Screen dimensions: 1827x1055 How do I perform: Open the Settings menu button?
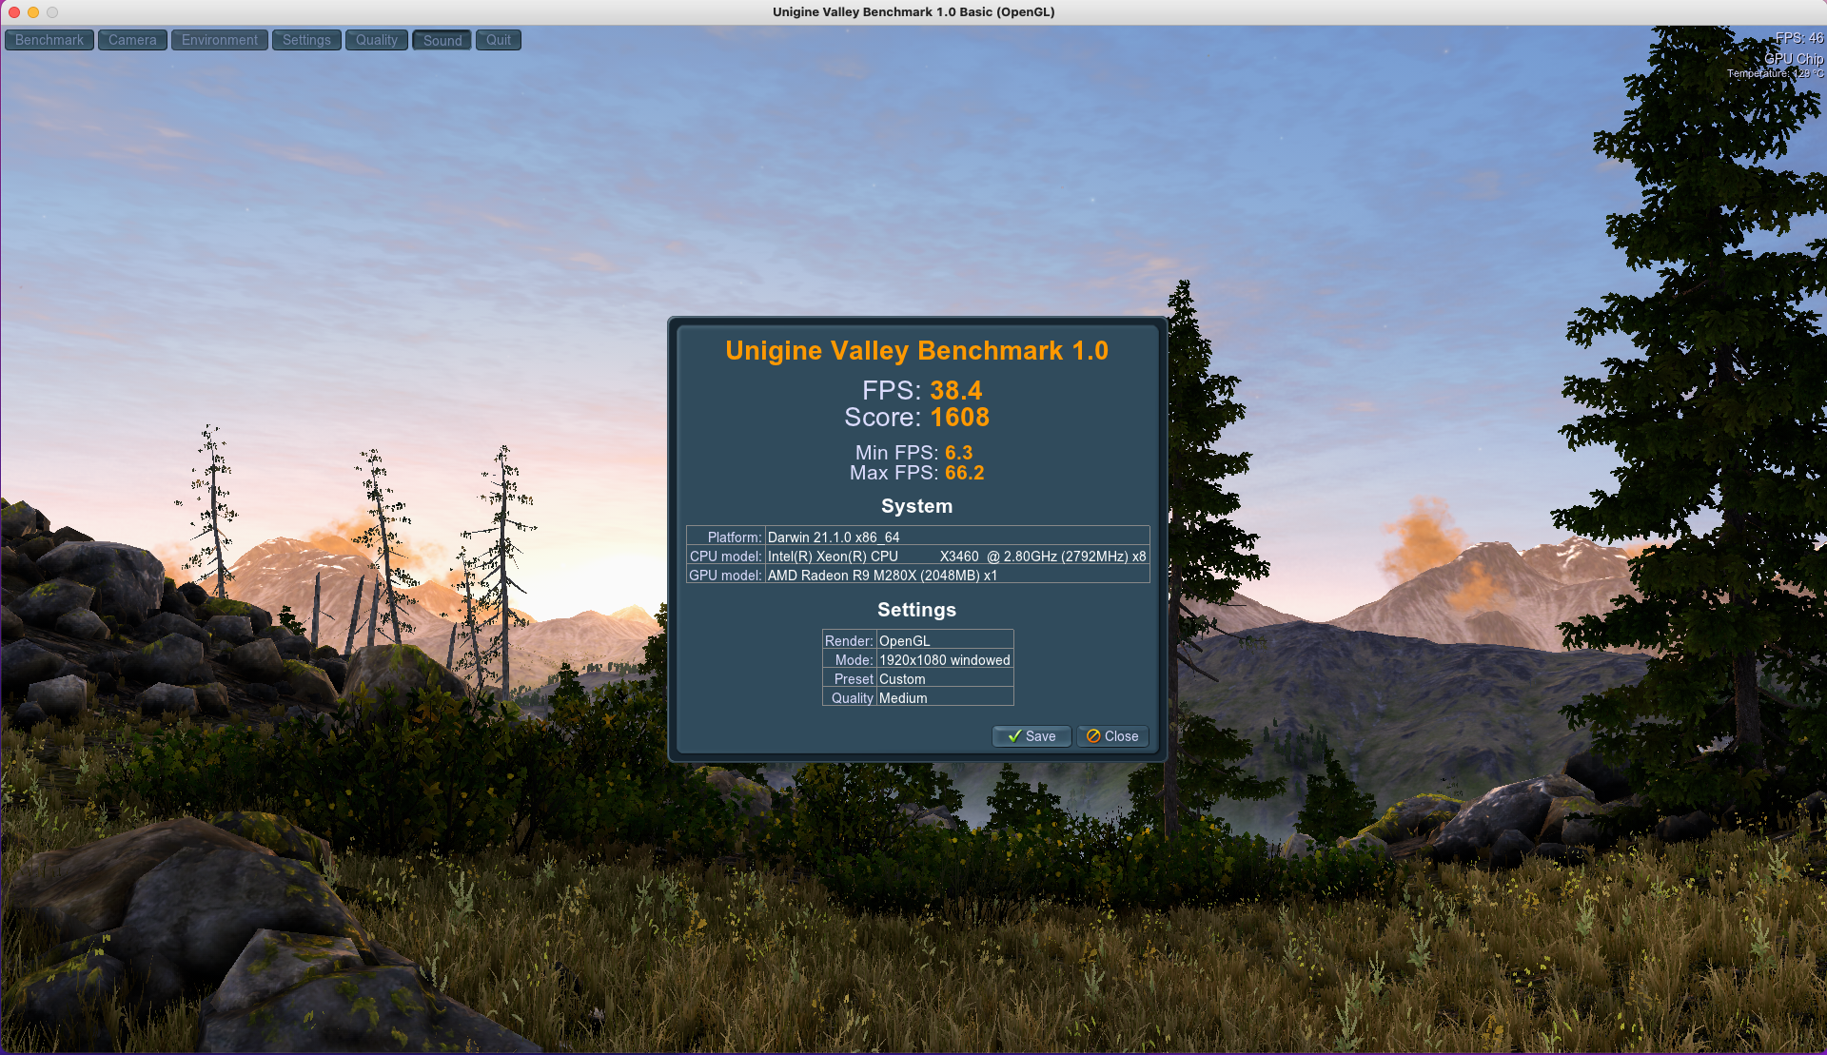(x=306, y=40)
